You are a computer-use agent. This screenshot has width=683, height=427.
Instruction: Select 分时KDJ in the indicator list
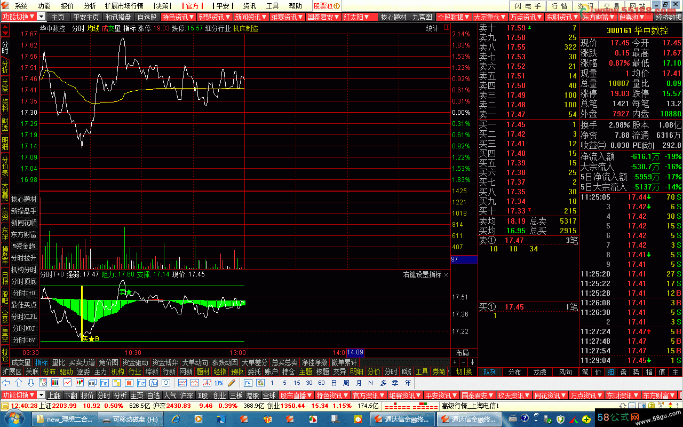coord(24,328)
